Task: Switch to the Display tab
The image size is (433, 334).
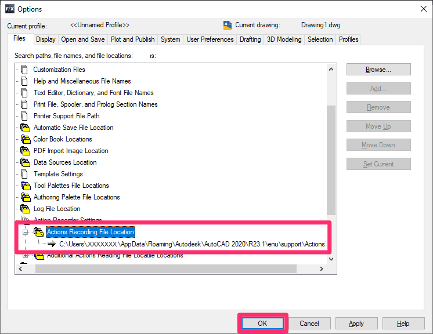Action: 46,39
